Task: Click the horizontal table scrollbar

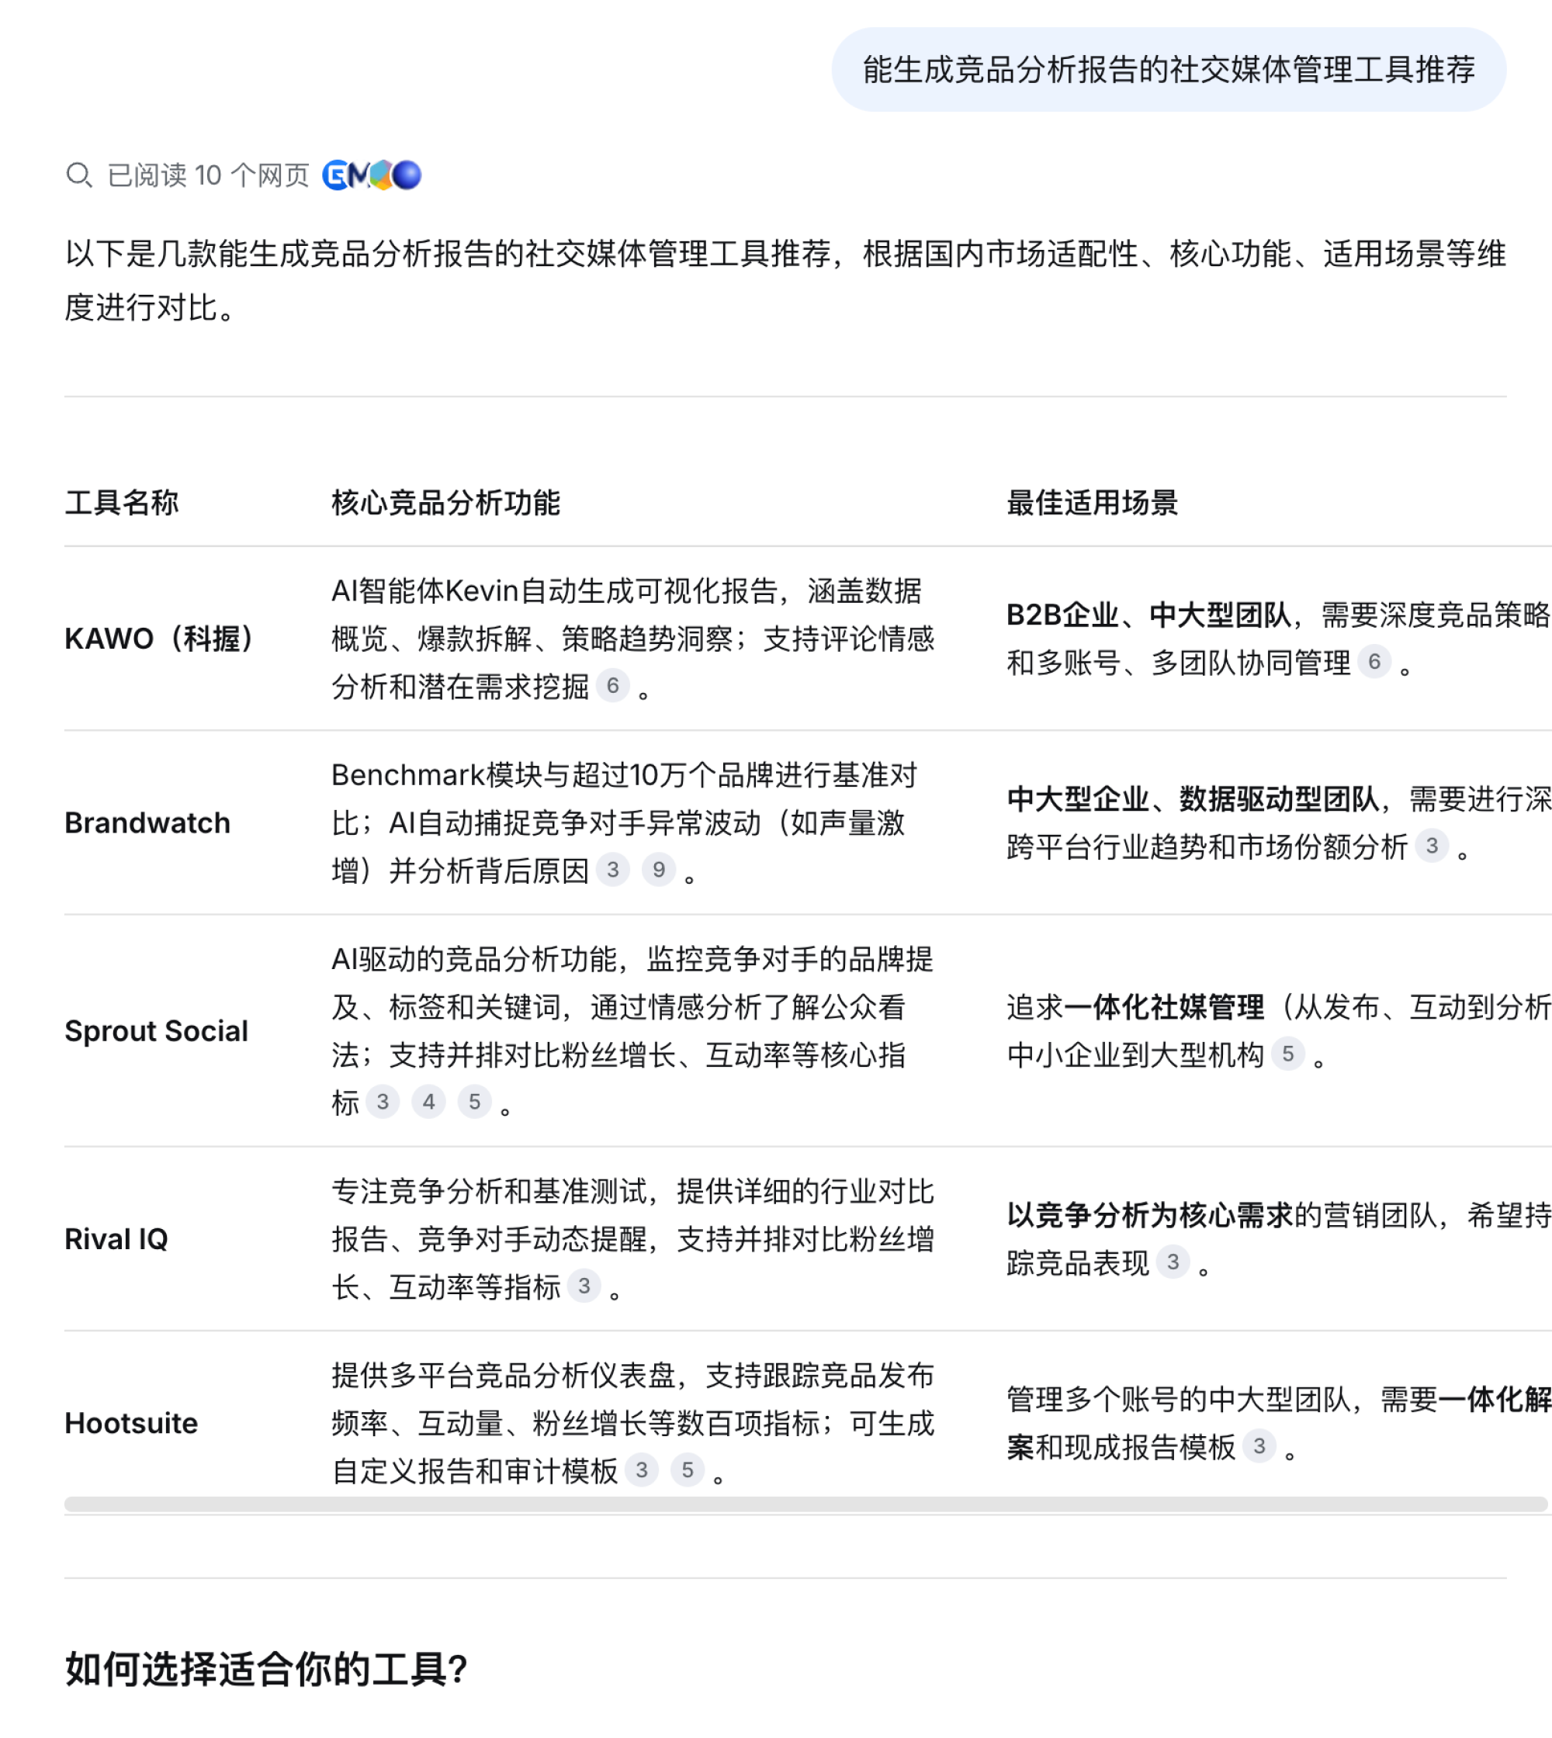Action: [x=805, y=1504]
